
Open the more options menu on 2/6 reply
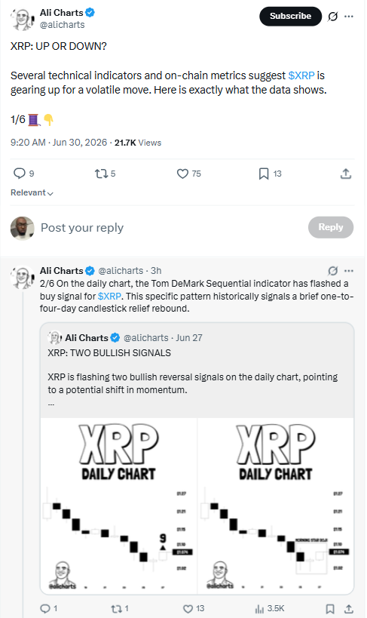pos(348,271)
